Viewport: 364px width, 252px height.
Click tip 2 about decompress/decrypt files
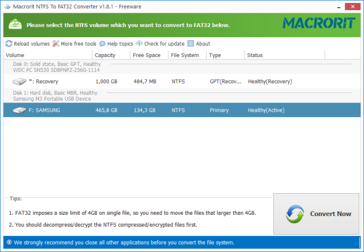pyautogui.click(x=103, y=224)
